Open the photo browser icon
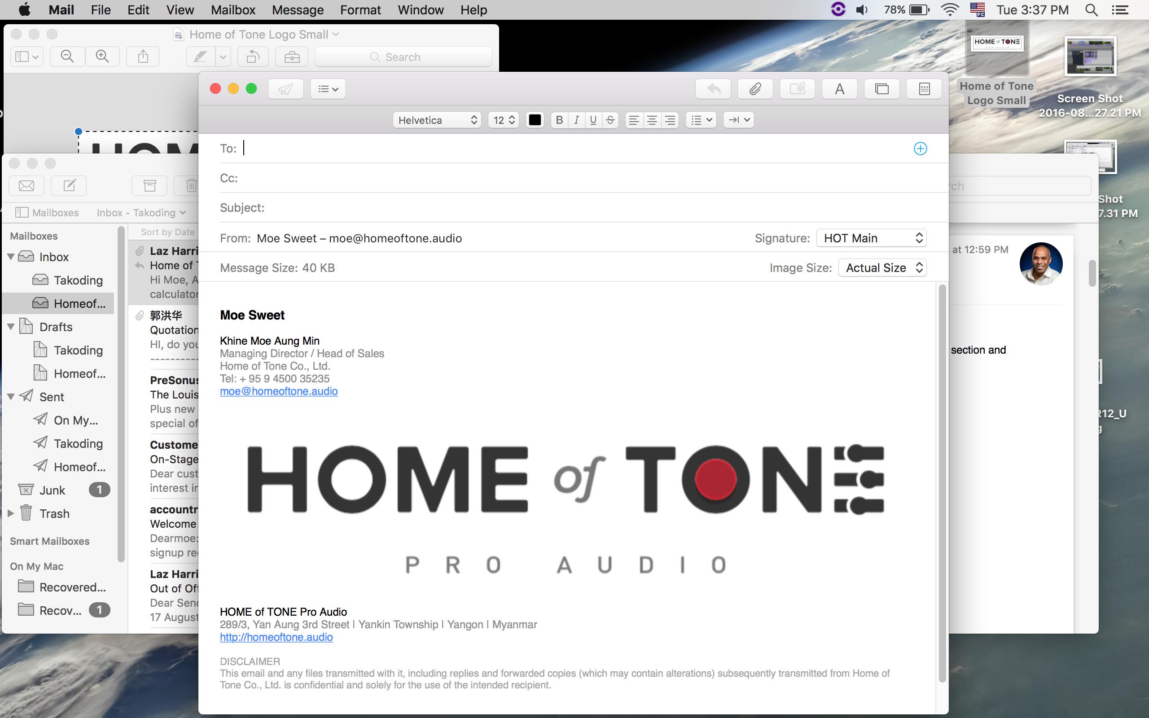 point(881,89)
